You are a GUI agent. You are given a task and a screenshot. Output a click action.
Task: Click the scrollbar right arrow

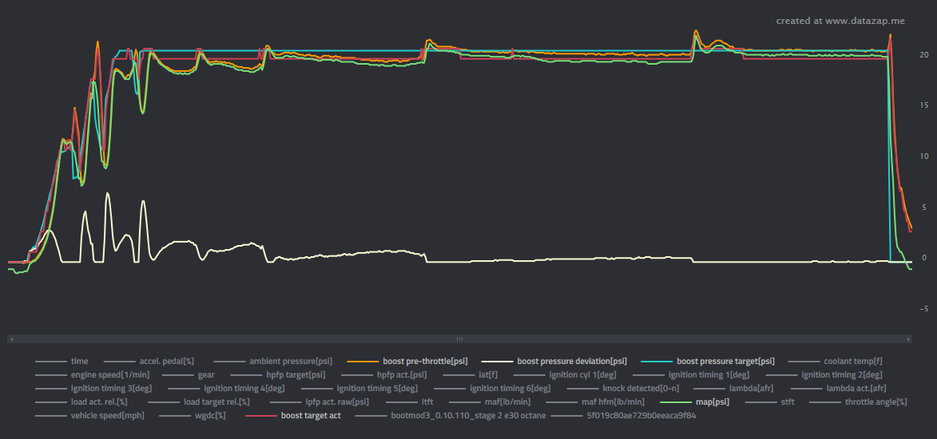(x=910, y=339)
